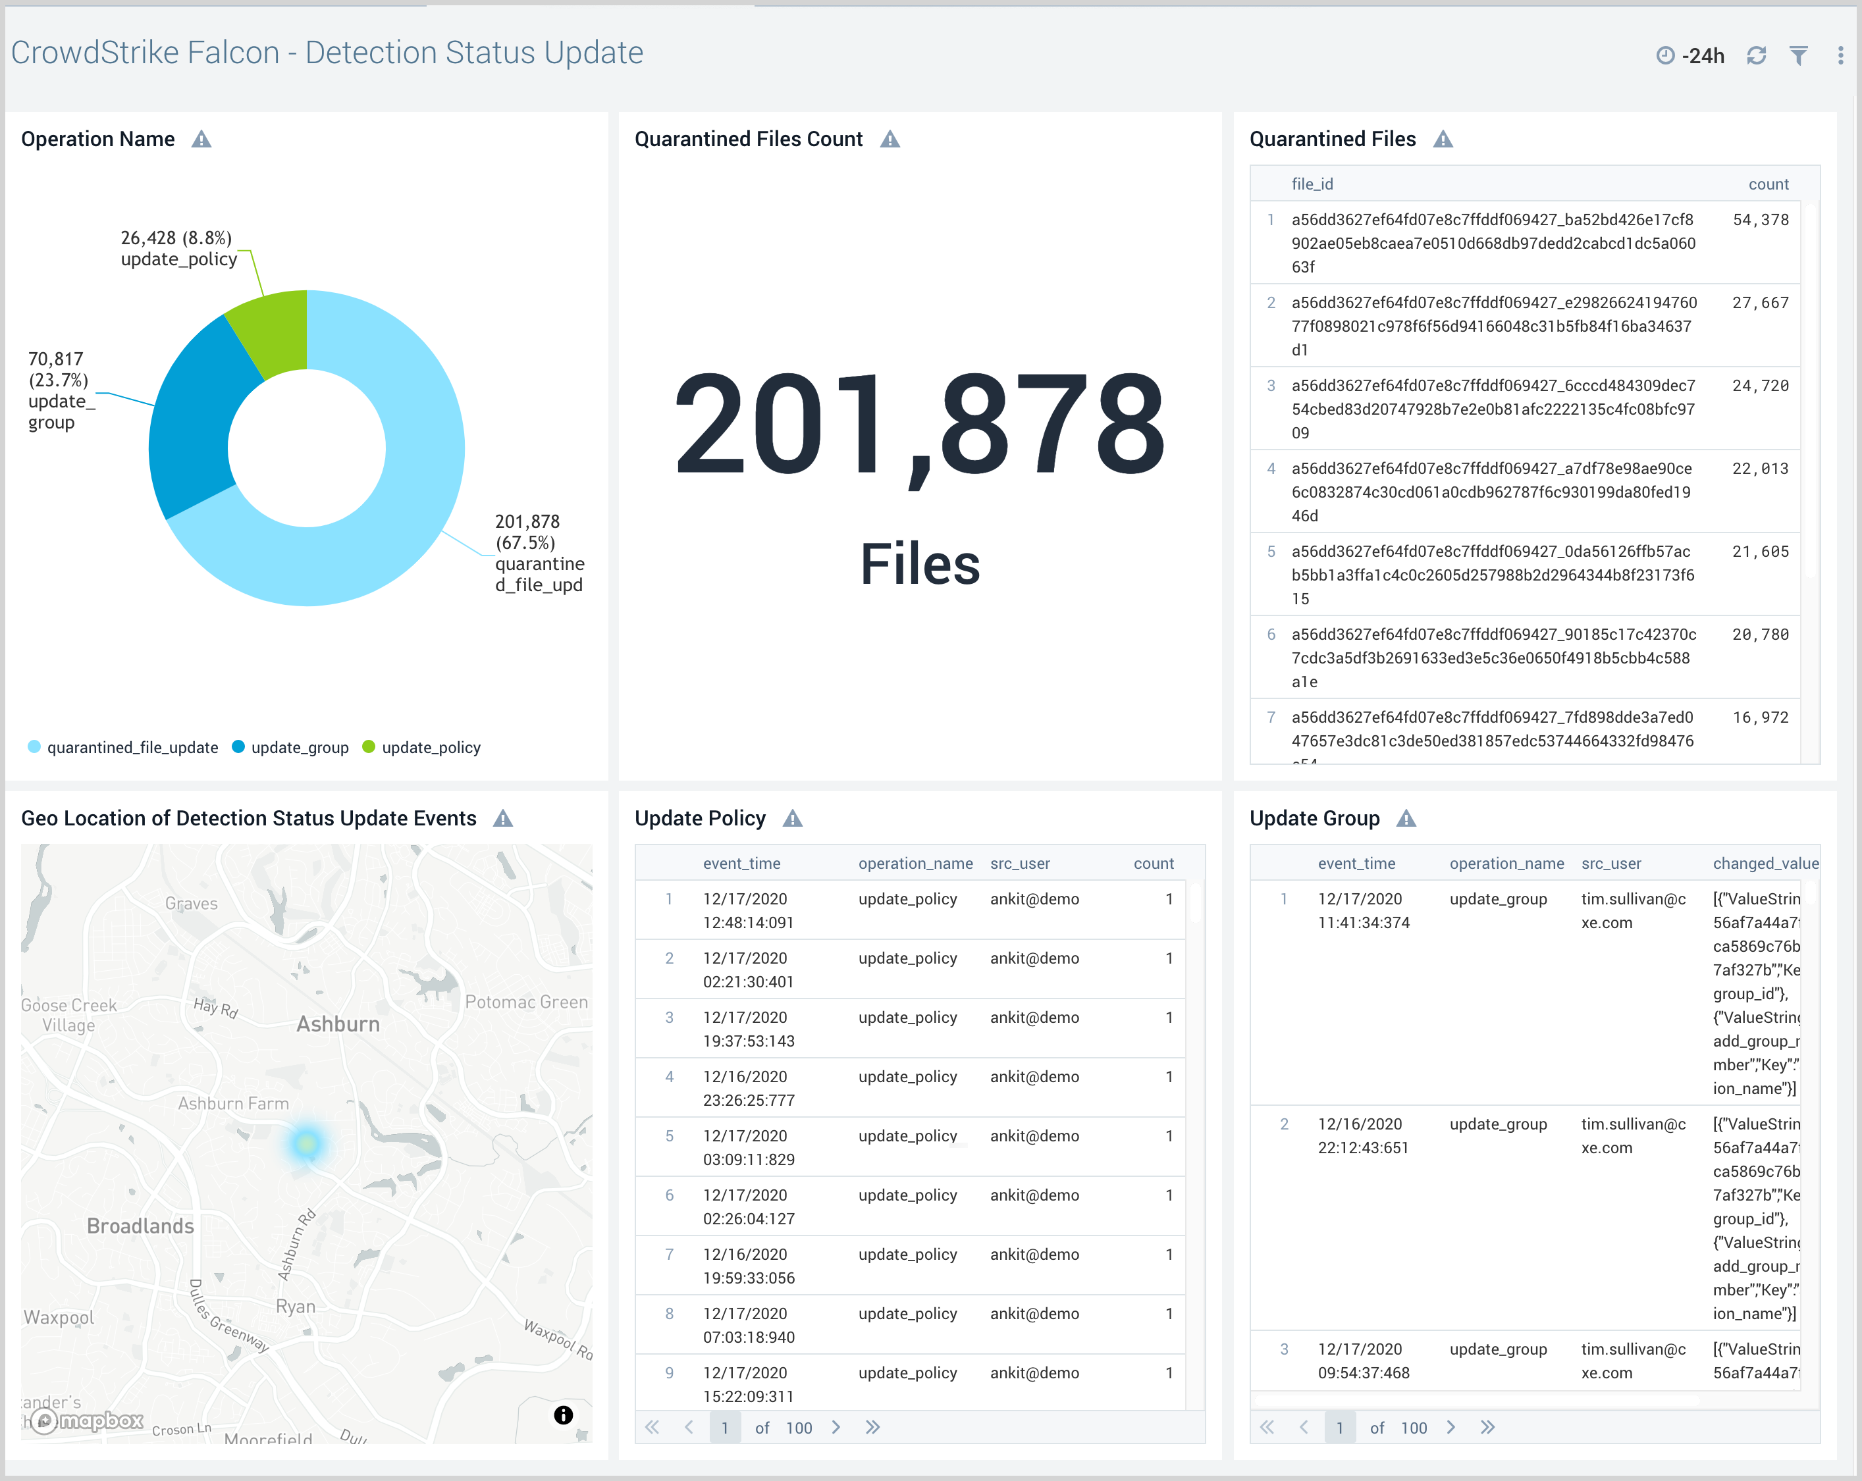The width and height of the screenshot is (1862, 1481).
Task: Click the green update_policy color swatch
Action: [369, 747]
